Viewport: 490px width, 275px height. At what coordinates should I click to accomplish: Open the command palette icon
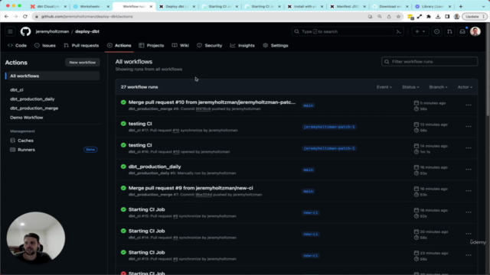(399, 31)
